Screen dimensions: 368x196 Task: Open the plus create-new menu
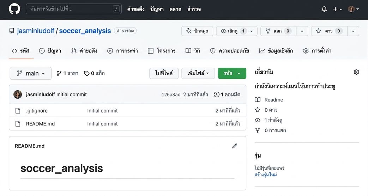338,9
